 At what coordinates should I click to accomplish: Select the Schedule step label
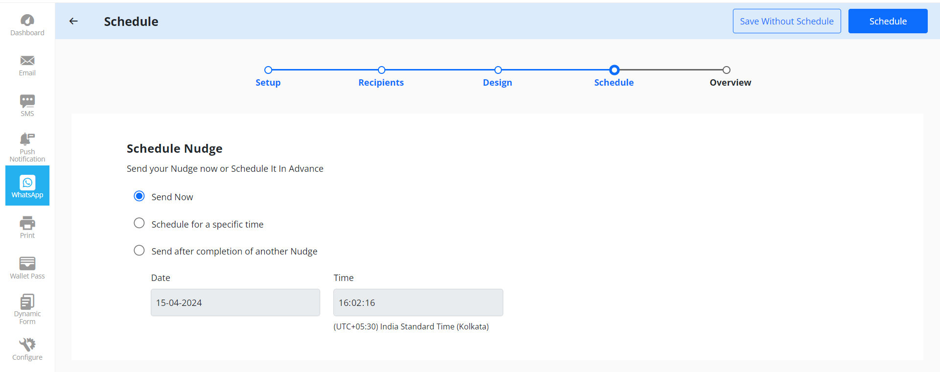[614, 83]
